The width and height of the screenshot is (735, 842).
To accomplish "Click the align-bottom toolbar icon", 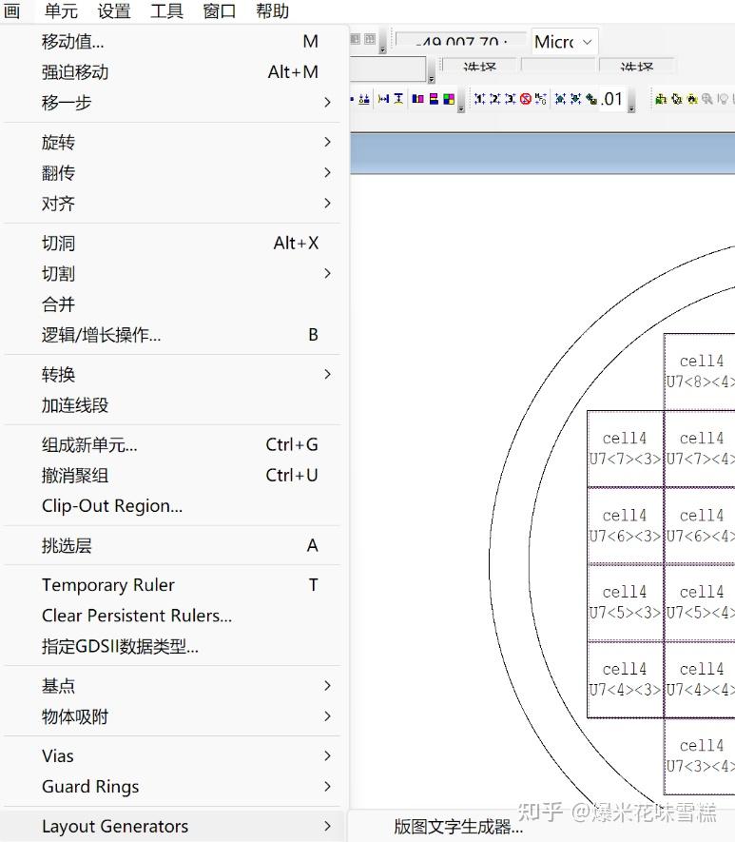I will pos(364,99).
